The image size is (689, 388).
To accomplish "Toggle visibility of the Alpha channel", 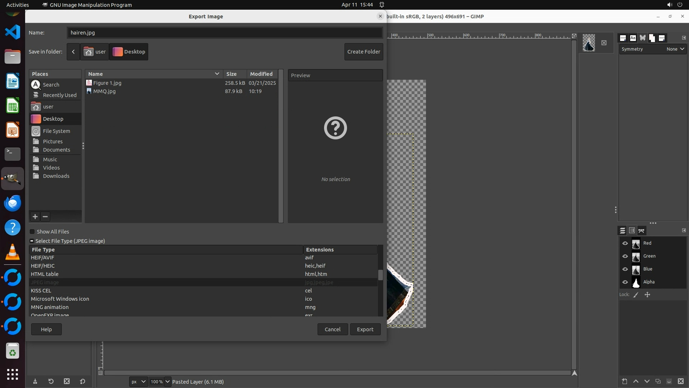I will pos(625,282).
